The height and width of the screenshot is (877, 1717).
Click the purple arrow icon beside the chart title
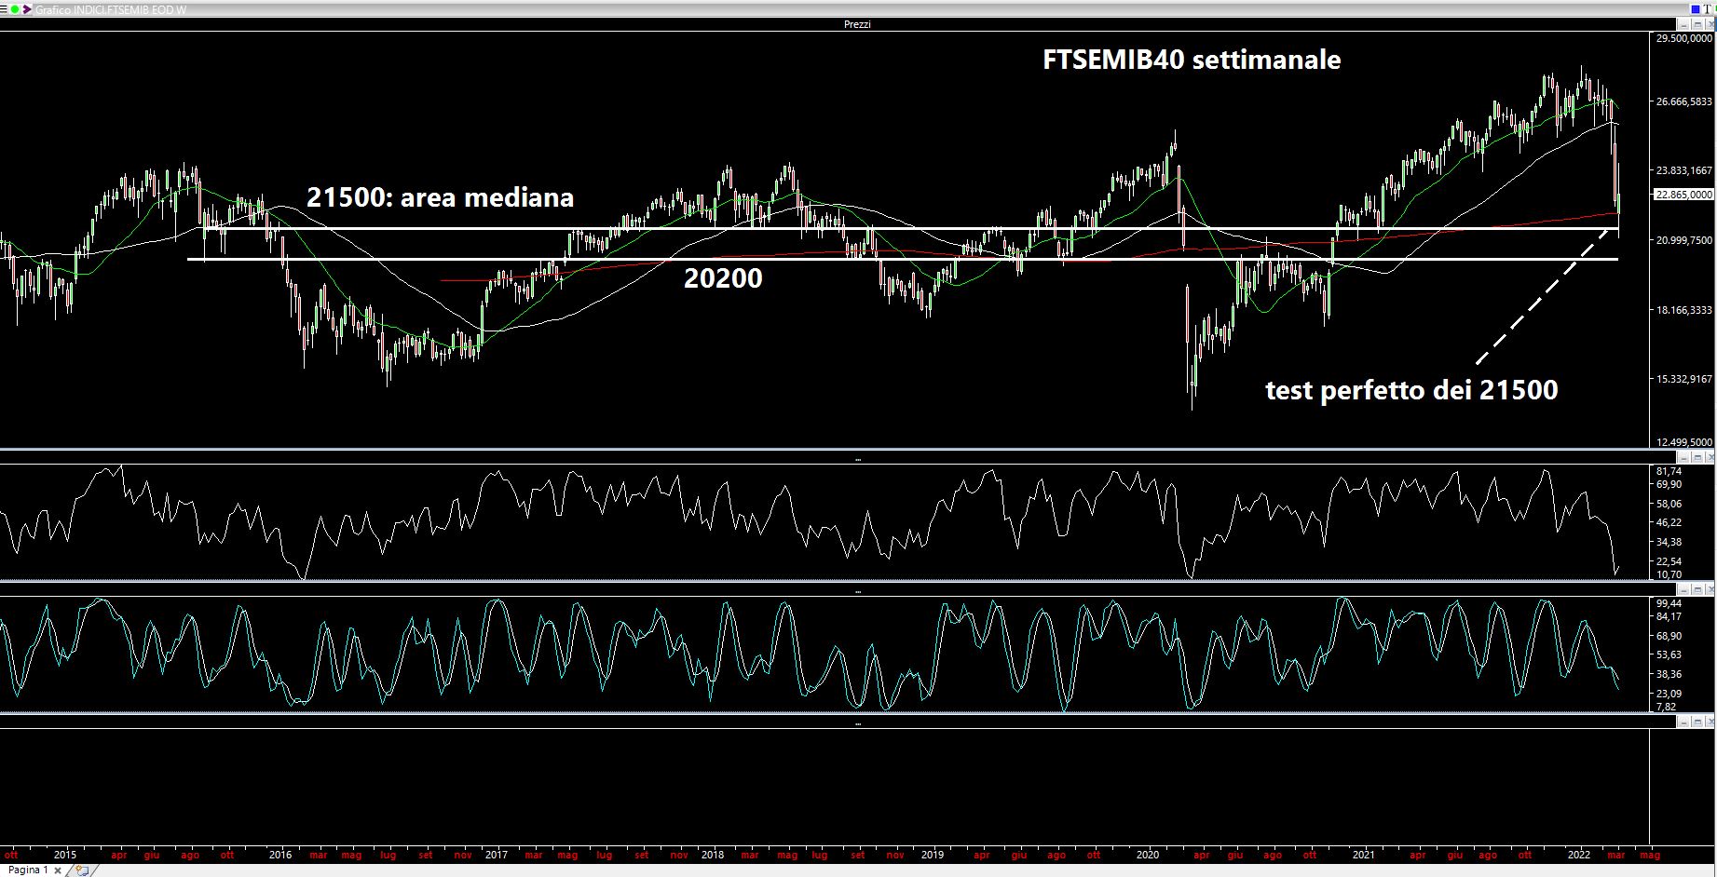(27, 9)
